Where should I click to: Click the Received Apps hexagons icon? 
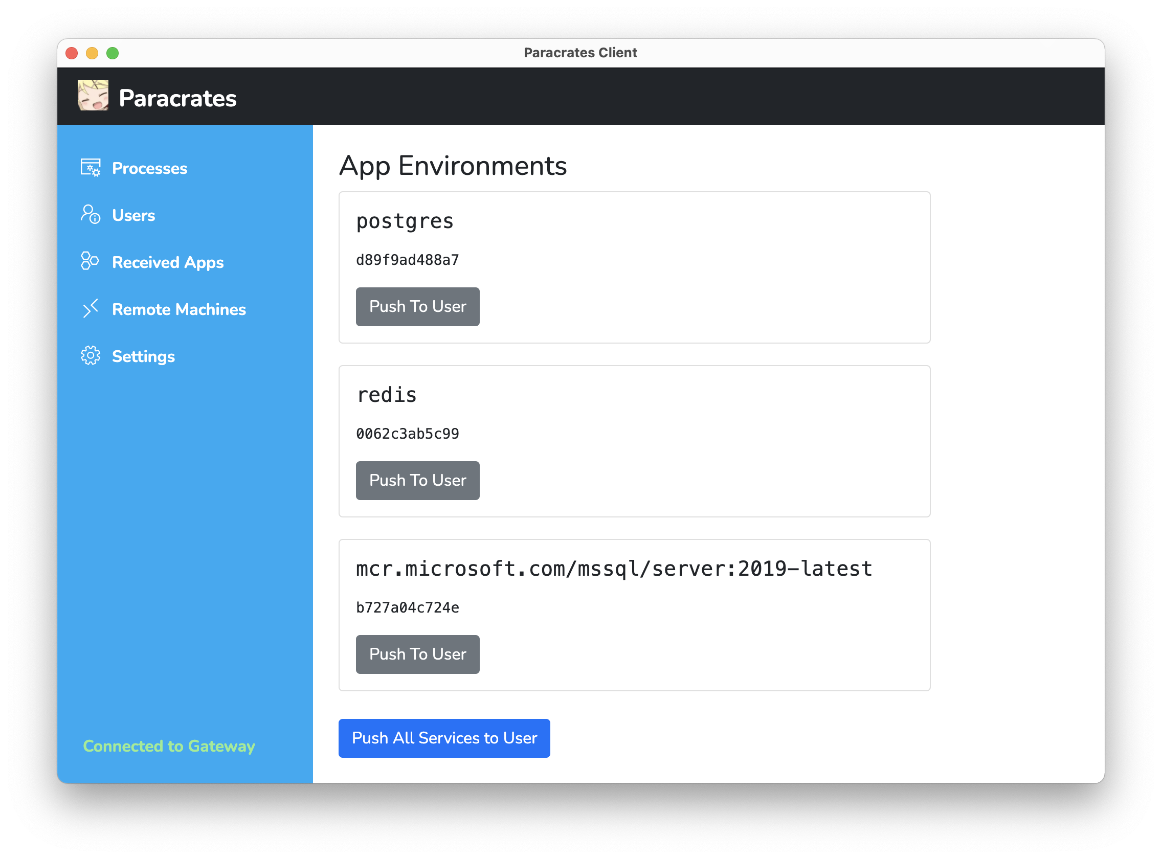90,261
